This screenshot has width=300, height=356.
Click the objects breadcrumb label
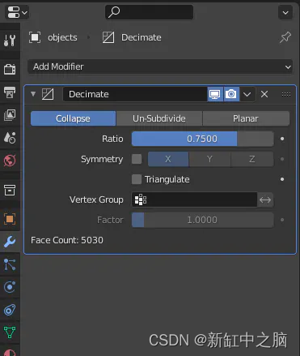click(x=62, y=37)
